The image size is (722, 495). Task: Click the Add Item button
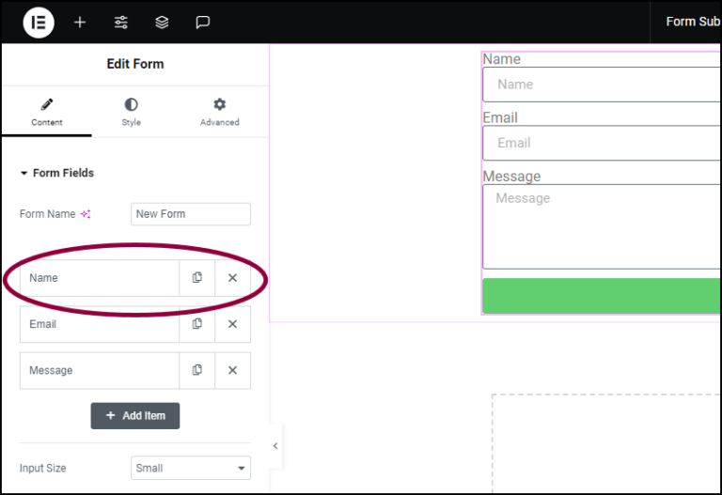click(x=135, y=416)
